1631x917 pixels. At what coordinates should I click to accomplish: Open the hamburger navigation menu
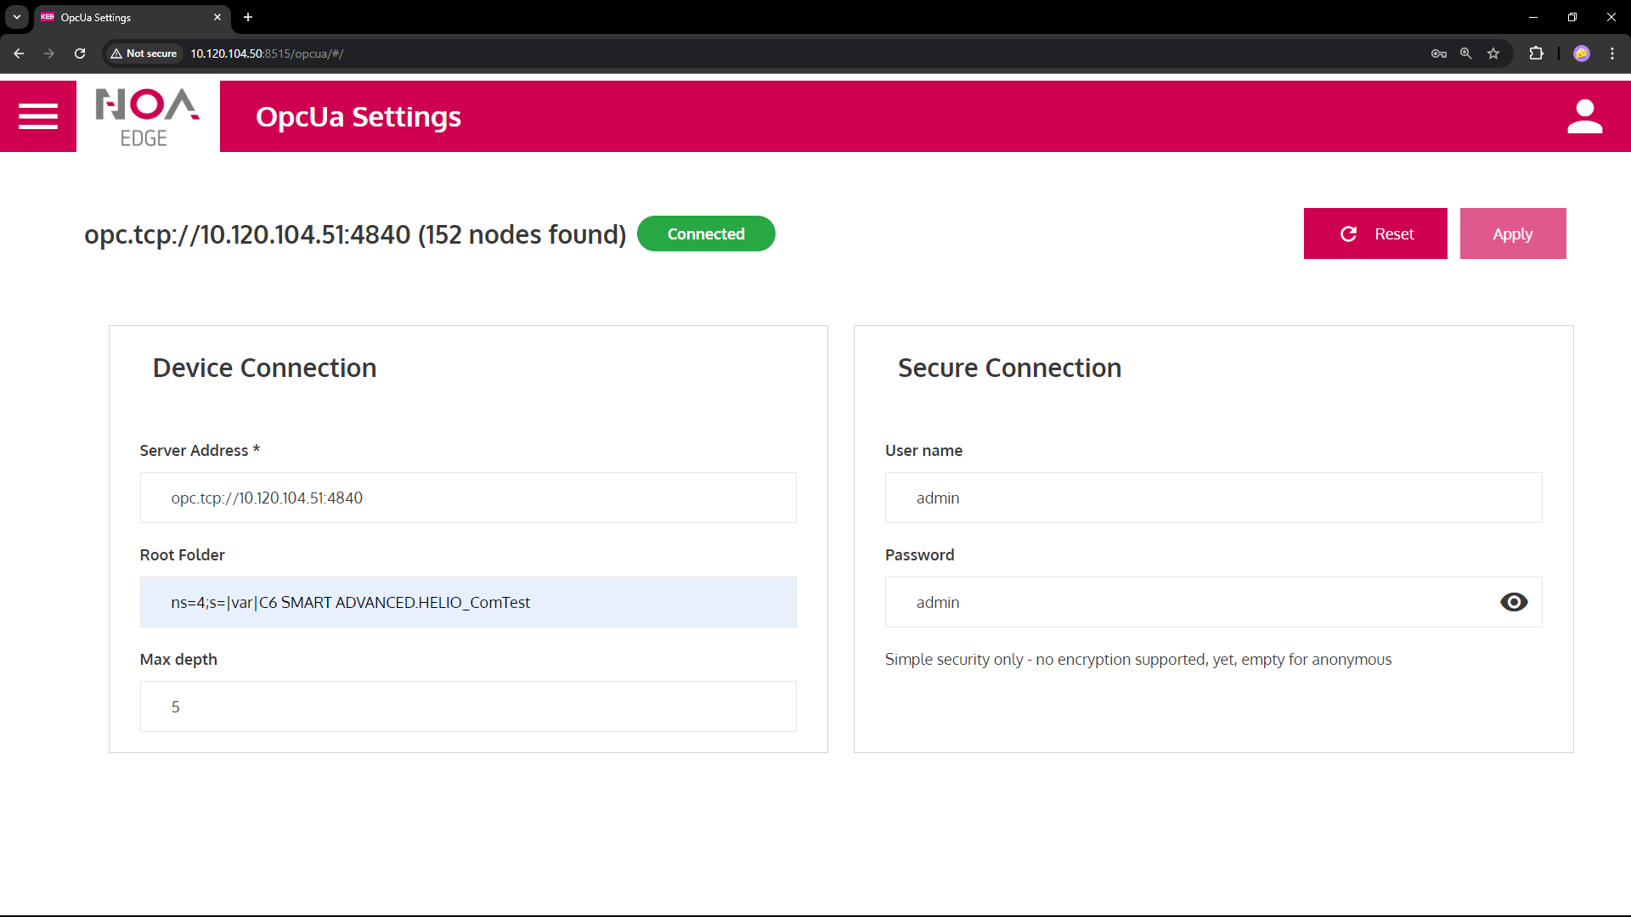(x=38, y=116)
